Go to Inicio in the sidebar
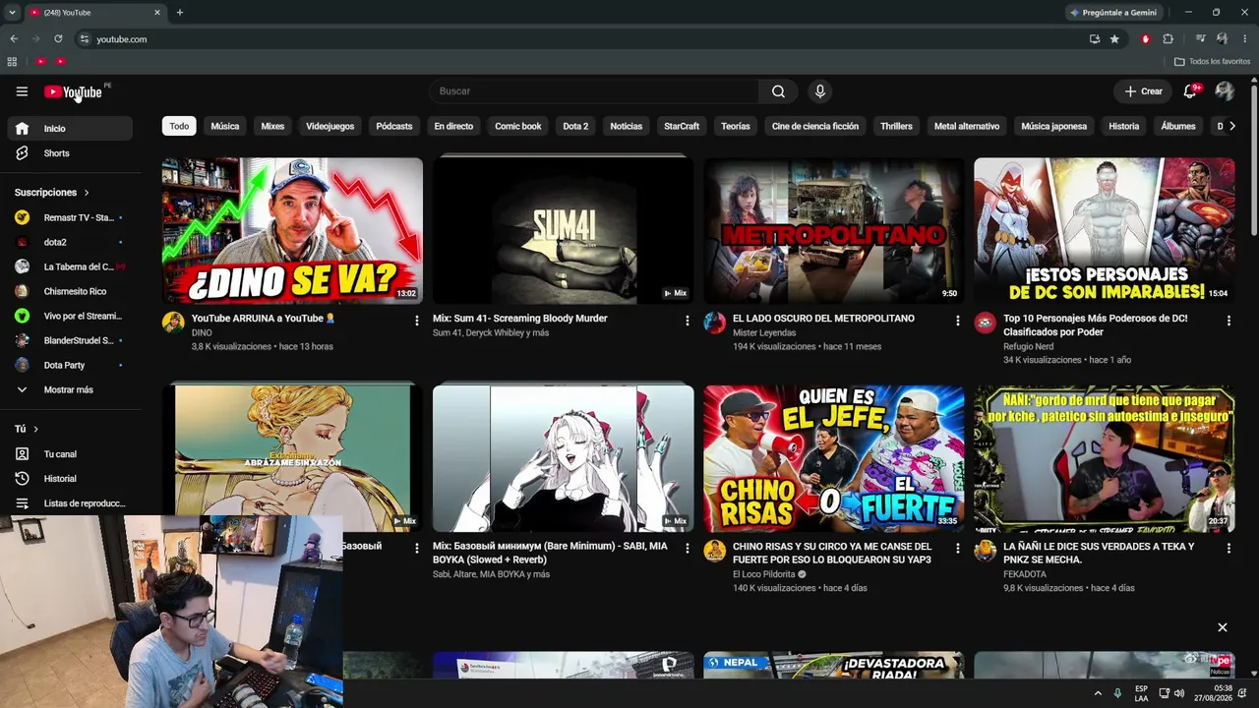Image resolution: width=1259 pixels, height=708 pixels. [70, 129]
